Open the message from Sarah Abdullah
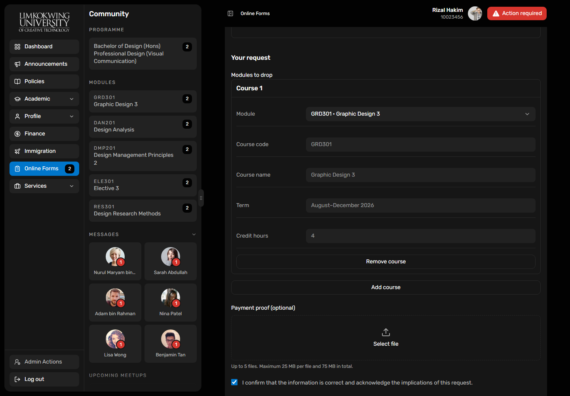570x396 pixels. [171, 261]
